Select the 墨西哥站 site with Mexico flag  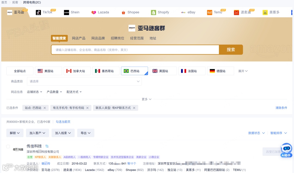(106, 71)
